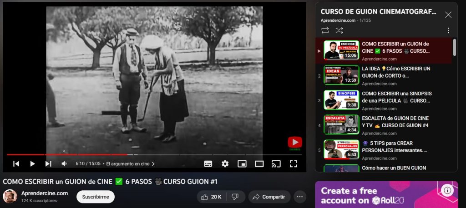Open video settings gear
The width and height of the screenshot is (466, 208).
pyautogui.click(x=225, y=164)
